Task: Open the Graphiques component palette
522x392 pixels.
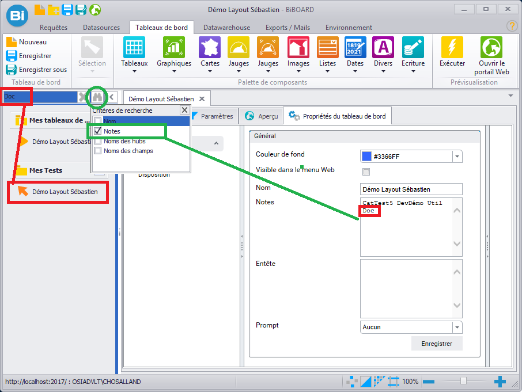Action: click(174, 55)
